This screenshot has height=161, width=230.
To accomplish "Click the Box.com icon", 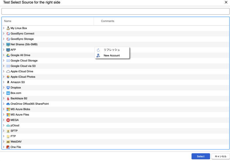I will [8, 93].
